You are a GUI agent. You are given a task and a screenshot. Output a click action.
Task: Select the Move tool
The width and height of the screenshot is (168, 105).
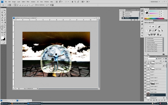coord(4,10)
